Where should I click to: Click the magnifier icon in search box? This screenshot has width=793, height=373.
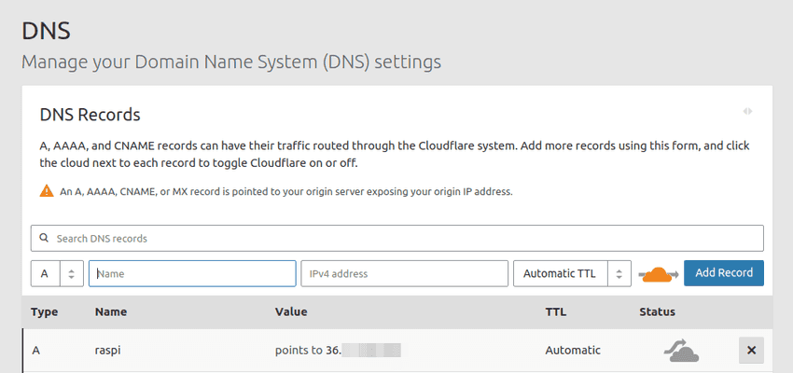[x=44, y=239]
